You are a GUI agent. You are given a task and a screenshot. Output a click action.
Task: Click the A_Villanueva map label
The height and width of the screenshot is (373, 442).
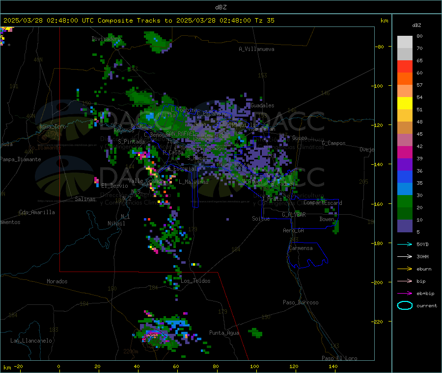coord(256,49)
